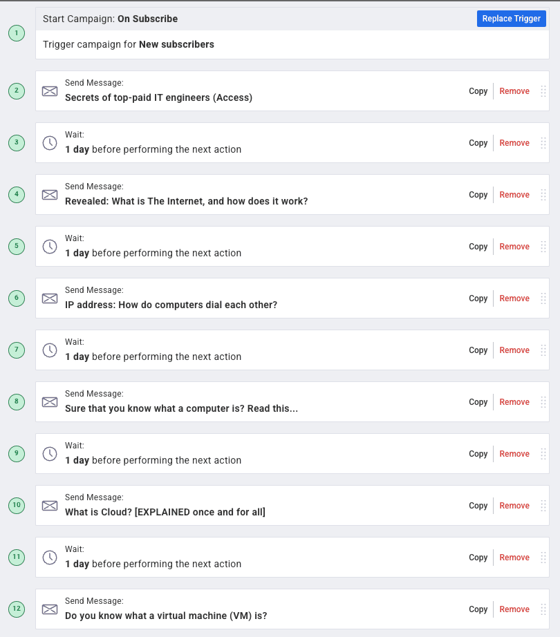
Task: Click envelope icon for virtual machine message
Action: tap(50, 609)
